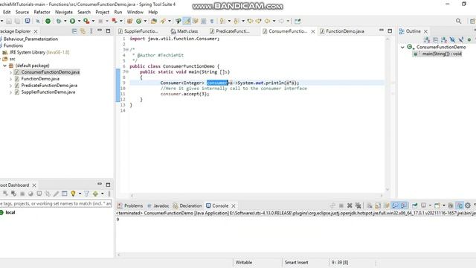The height and width of the screenshot is (268, 476).
Task: Open lightbulb dropdown arrow in Boot Dashboard
Action: pos(80,194)
